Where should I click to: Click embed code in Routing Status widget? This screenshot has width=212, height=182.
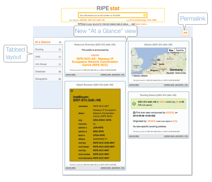(x=169, y=136)
